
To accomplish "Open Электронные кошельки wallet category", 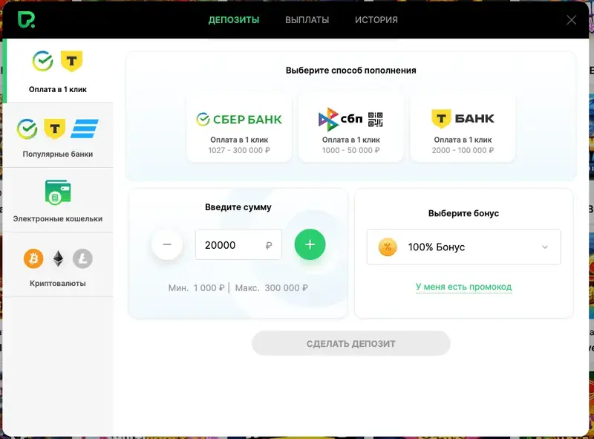I will click(x=58, y=199).
